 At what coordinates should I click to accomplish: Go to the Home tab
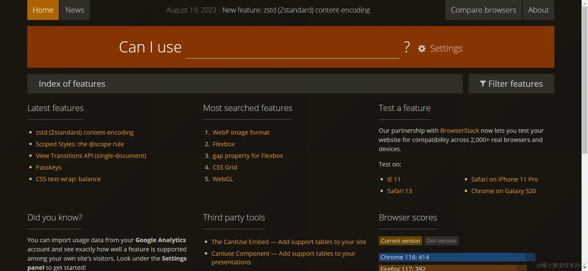coord(43,10)
